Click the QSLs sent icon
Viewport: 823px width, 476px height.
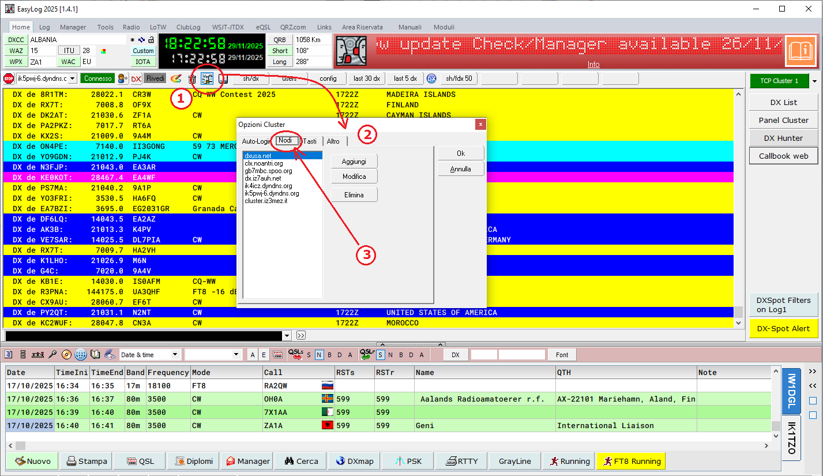click(x=296, y=354)
